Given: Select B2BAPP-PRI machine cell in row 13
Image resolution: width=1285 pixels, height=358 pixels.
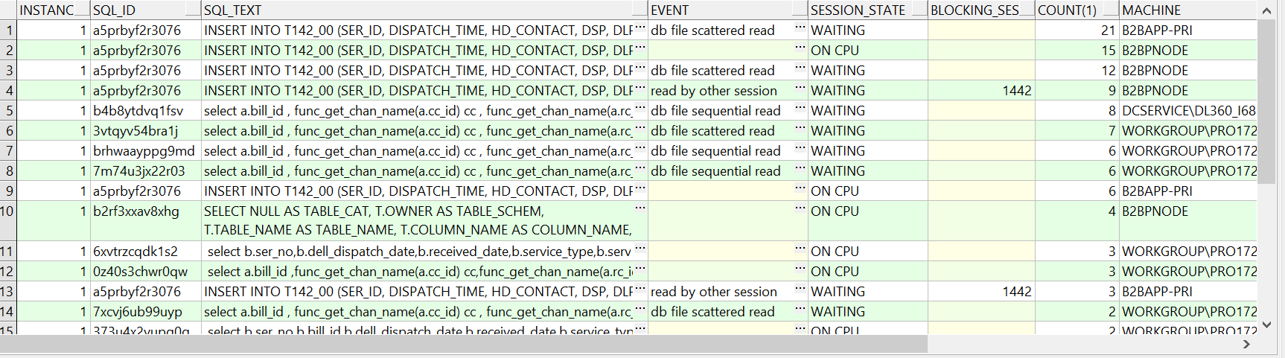Looking at the screenshot, I should click(x=1188, y=292).
